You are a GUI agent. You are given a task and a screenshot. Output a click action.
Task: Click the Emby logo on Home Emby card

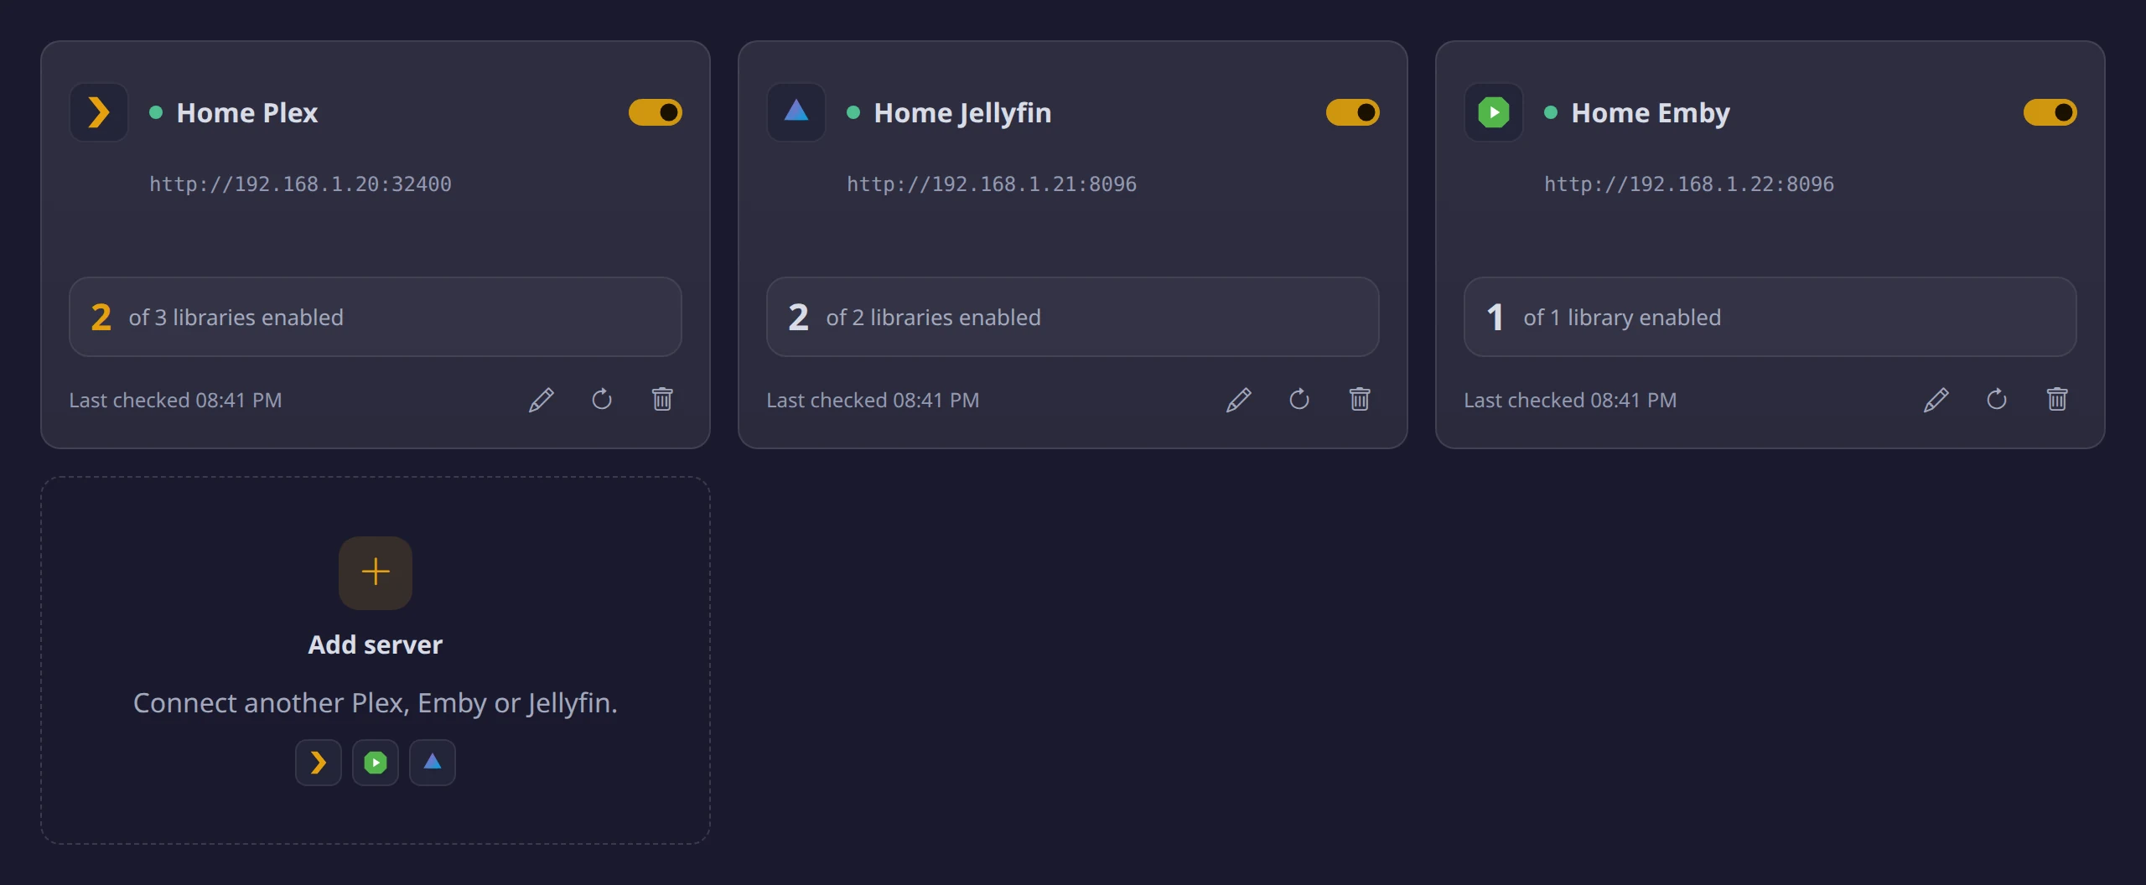pyautogui.click(x=1494, y=112)
